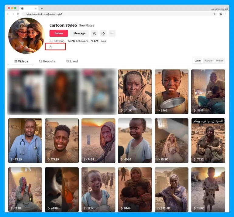
Task: Open the 167K Followers list
Action: coord(78,41)
